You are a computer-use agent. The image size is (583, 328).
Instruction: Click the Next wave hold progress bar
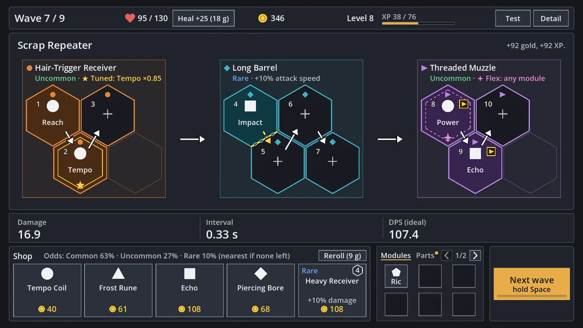point(532,296)
